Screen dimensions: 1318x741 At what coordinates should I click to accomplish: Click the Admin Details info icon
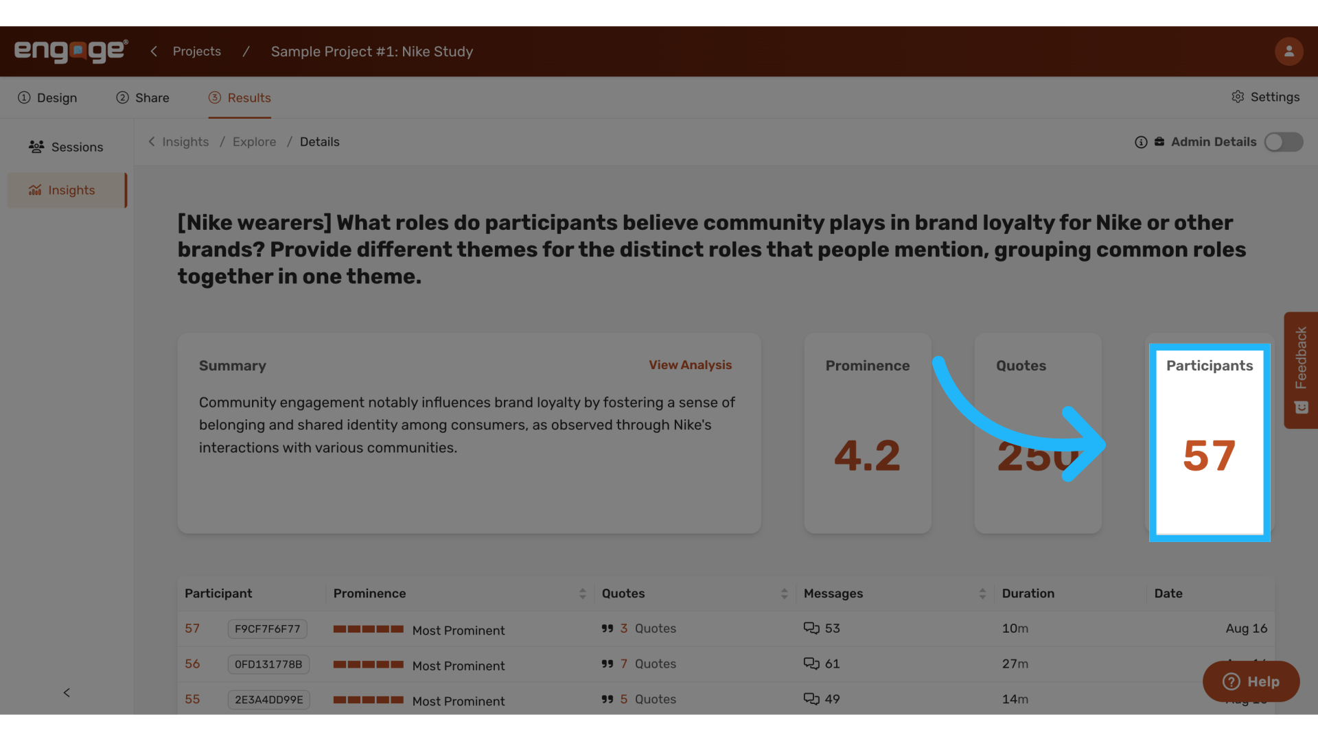(1141, 142)
